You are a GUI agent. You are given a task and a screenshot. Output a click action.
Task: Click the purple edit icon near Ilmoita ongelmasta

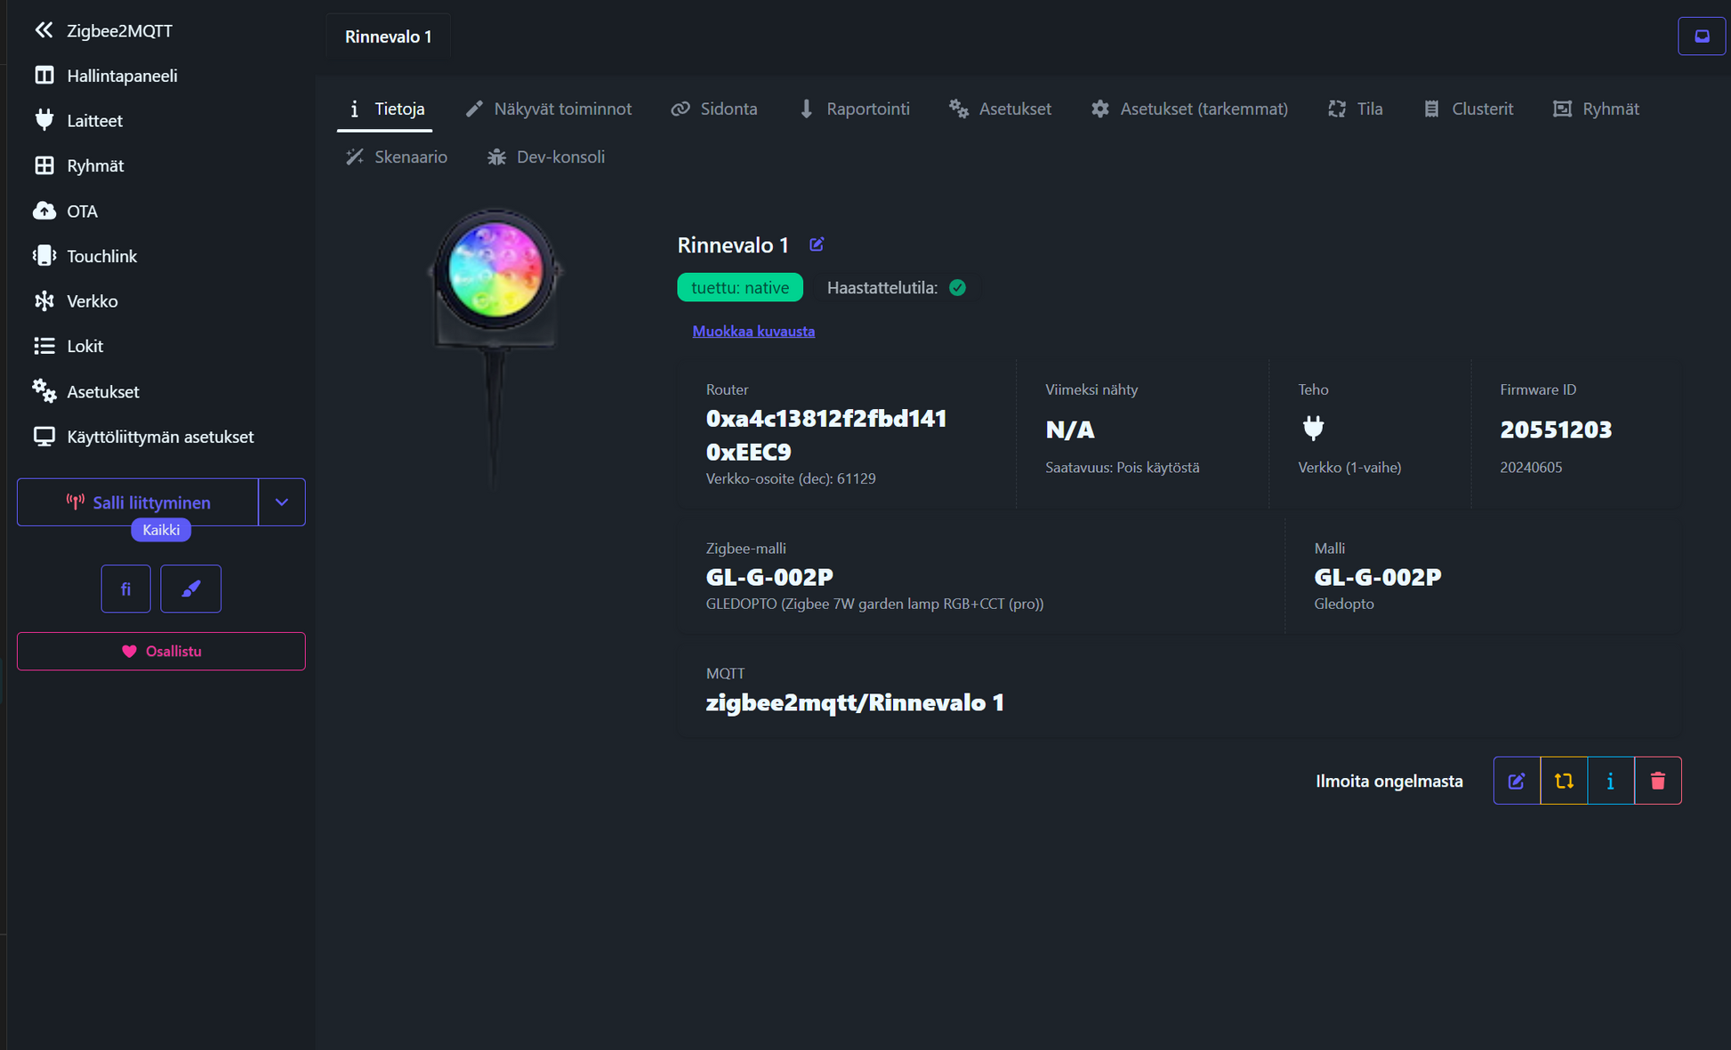(x=1517, y=781)
